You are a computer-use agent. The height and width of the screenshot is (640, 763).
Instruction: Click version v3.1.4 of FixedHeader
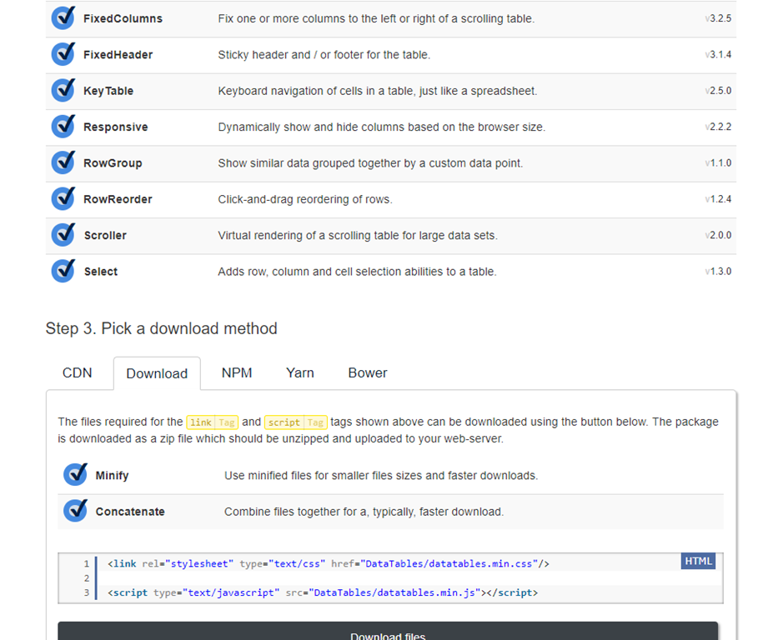point(718,54)
